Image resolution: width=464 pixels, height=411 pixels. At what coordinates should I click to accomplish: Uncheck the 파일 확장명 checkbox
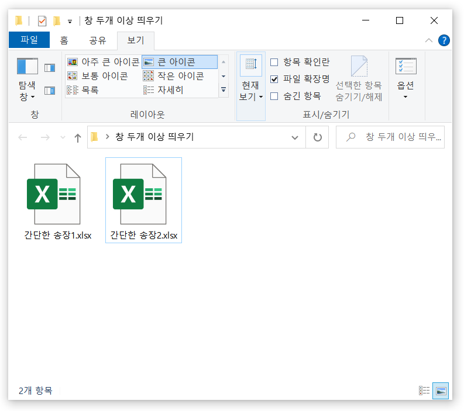(x=274, y=79)
